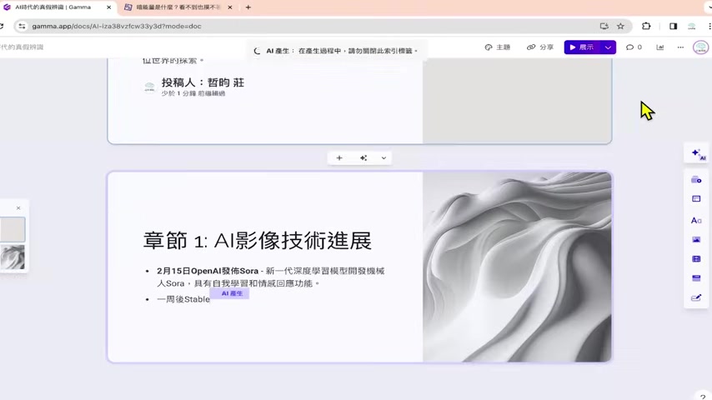Open analytics chart icon
This screenshot has height=400, width=712.
[660, 47]
